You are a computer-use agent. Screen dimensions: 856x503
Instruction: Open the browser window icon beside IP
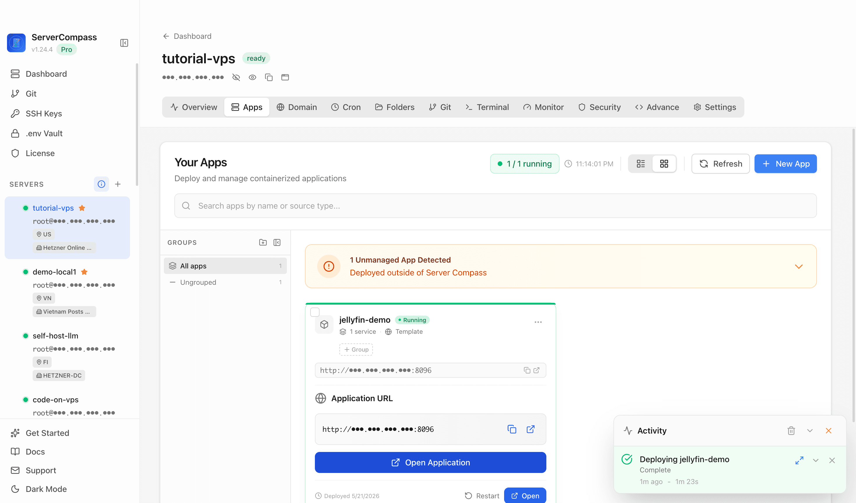pyautogui.click(x=285, y=78)
